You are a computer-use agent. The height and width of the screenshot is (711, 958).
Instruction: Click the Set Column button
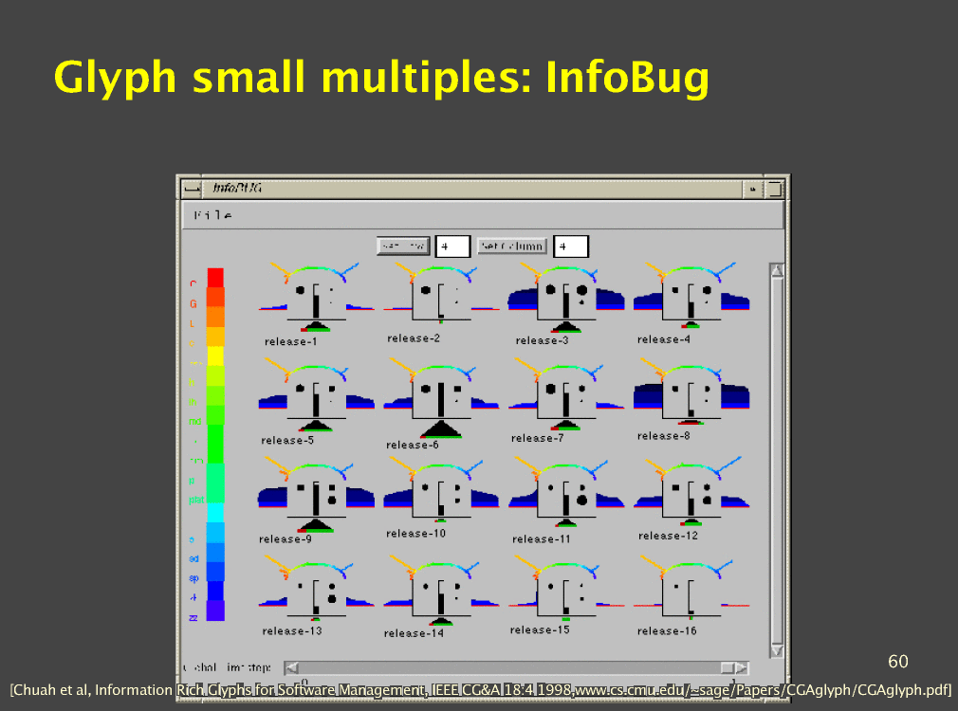511,246
